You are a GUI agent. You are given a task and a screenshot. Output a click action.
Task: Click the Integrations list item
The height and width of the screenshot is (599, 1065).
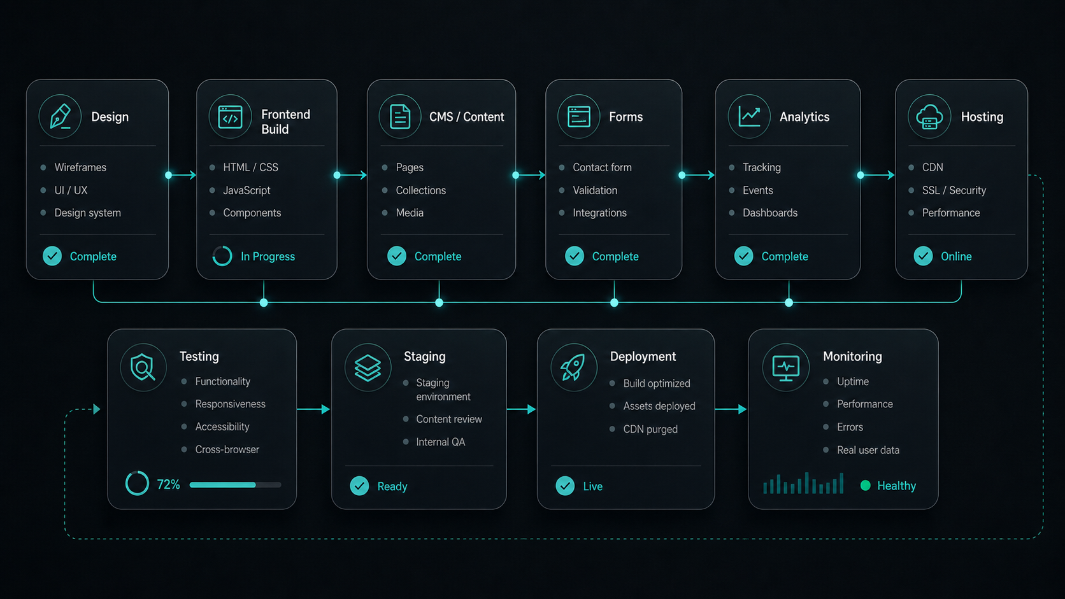click(599, 213)
